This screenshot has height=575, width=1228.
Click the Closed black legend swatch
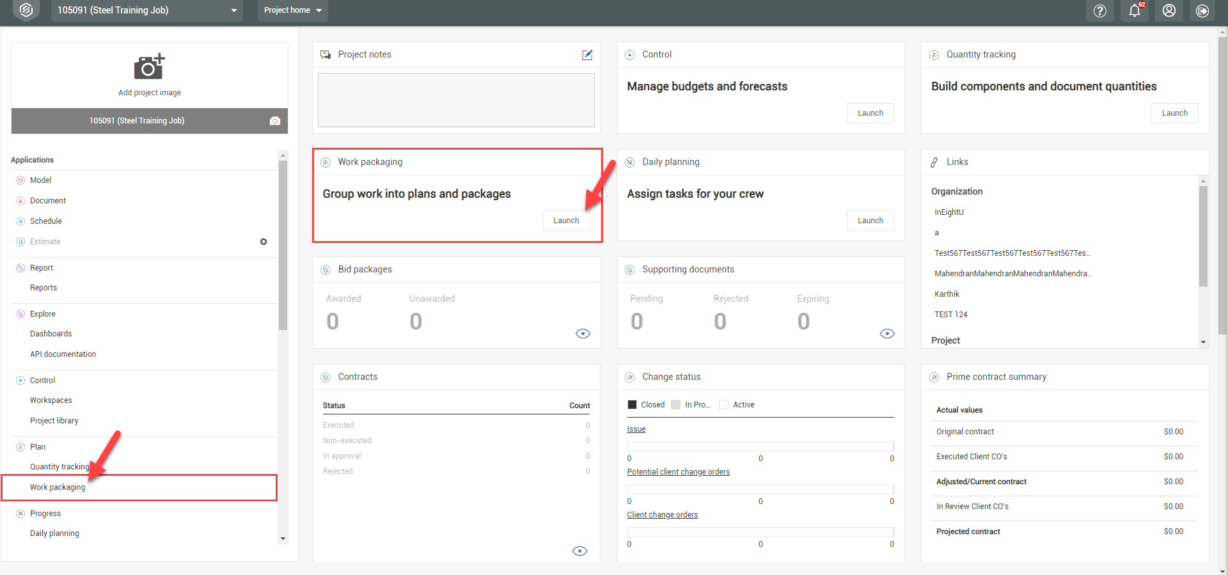(x=633, y=405)
